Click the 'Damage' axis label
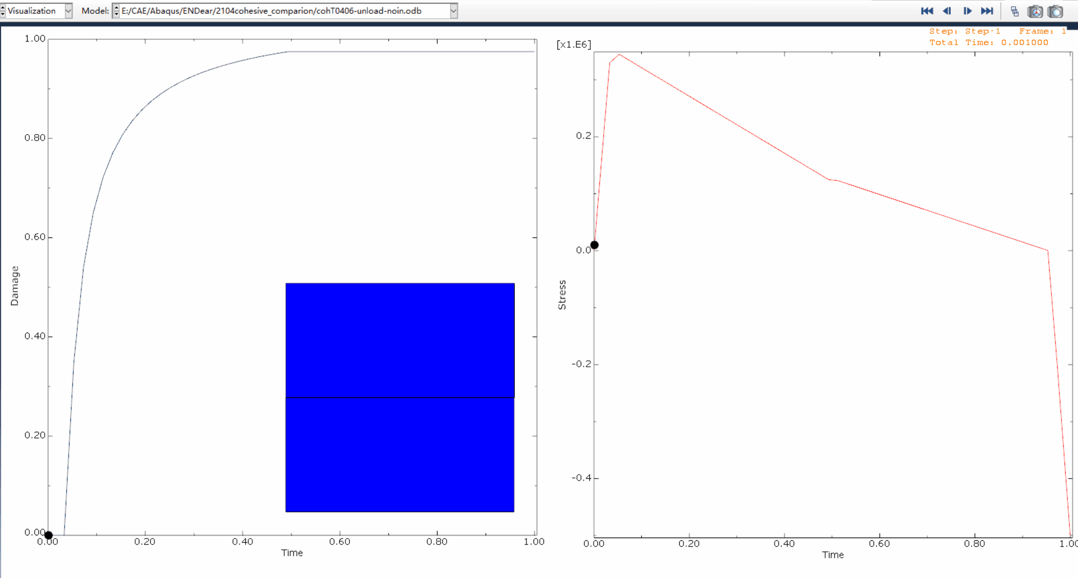This screenshot has width=1078, height=578. [14, 286]
